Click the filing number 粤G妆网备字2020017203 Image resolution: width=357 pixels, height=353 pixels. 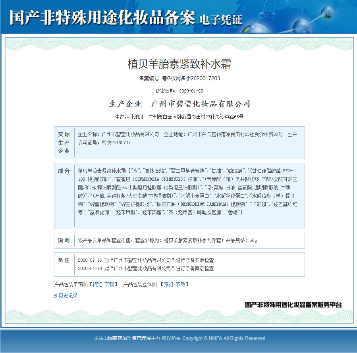click(191, 78)
